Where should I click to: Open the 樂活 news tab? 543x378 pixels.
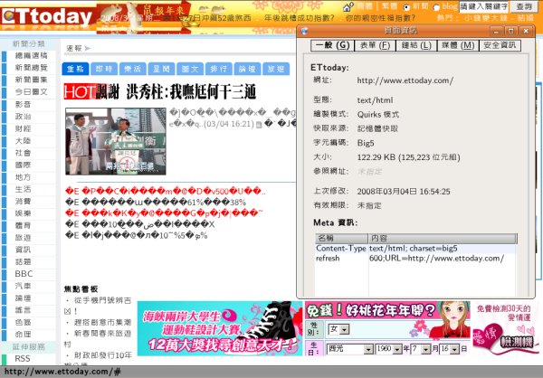(x=133, y=69)
